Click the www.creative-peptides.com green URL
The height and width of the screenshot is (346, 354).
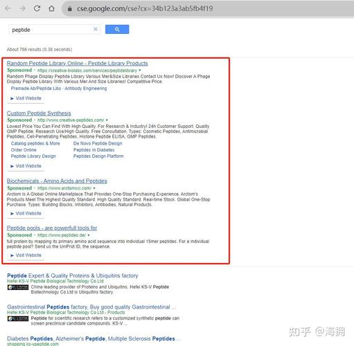71,120
